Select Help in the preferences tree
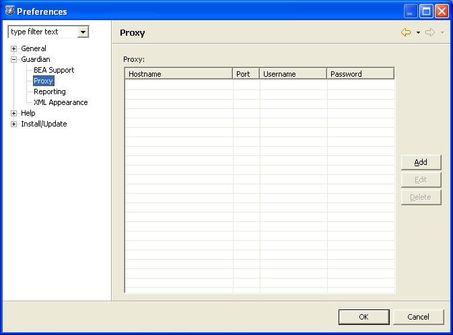453x335 pixels. [28, 113]
